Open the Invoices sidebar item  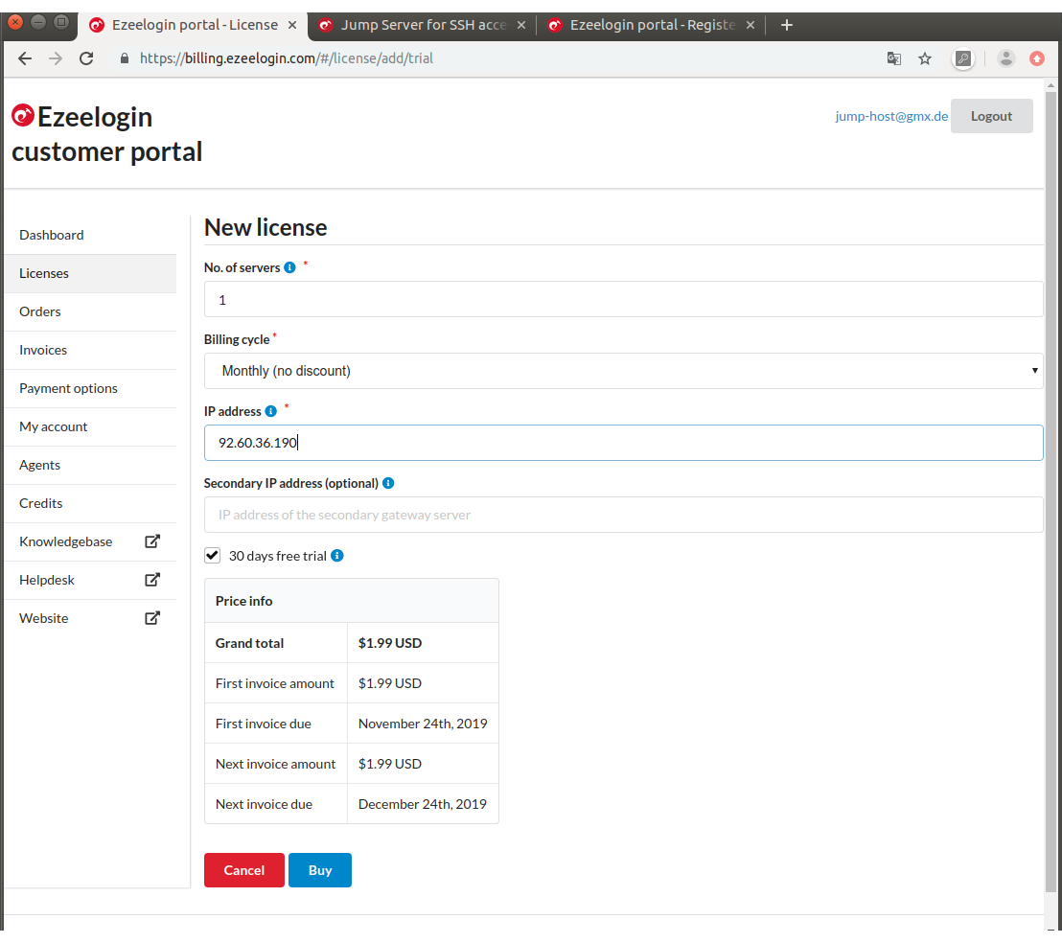point(43,350)
